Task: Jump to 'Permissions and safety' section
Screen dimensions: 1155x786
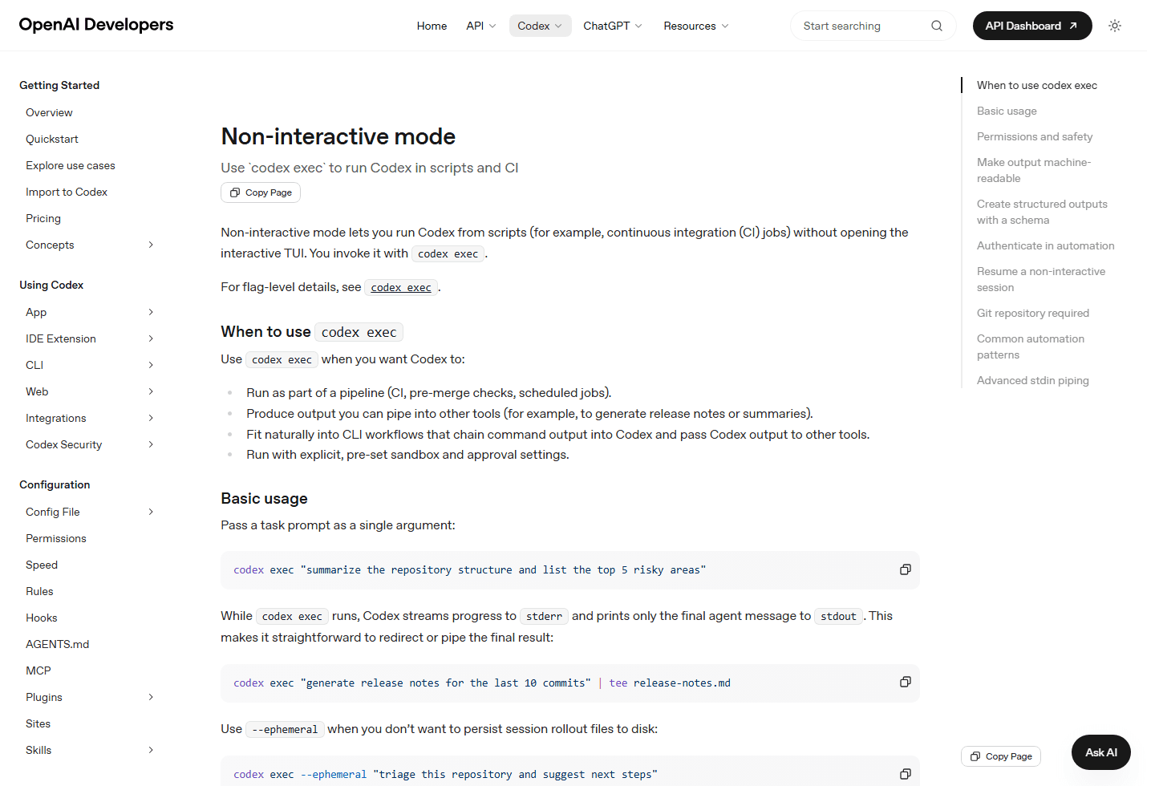Action: pos(1035,136)
